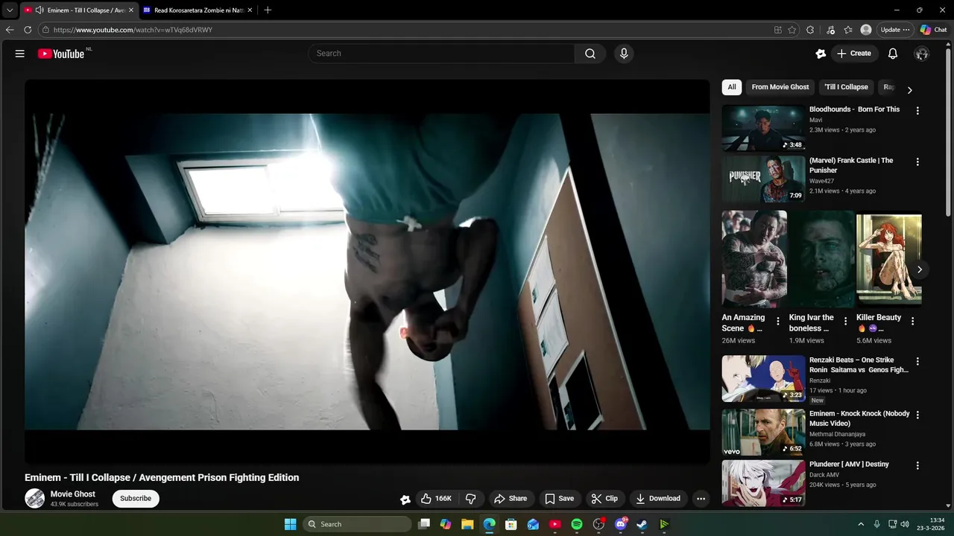Image resolution: width=954 pixels, height=536 pixels.
Task: Open options for Plunderer AMV Destiny video
Action: coord(917,465)
